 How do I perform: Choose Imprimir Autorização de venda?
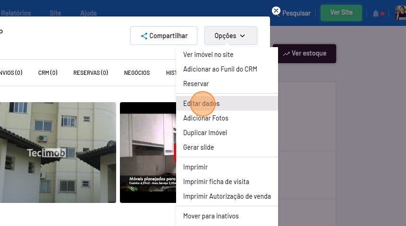[227, 196]
